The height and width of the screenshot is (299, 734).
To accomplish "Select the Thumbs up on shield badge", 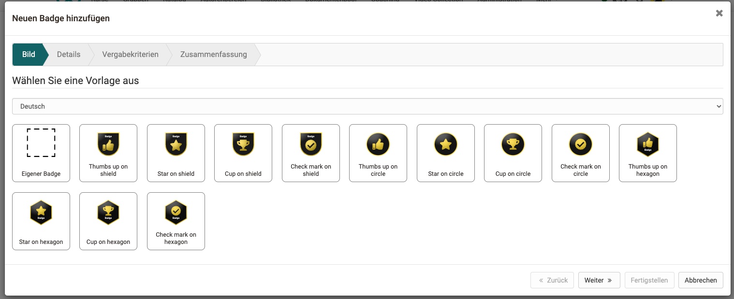I will (108, 153).
